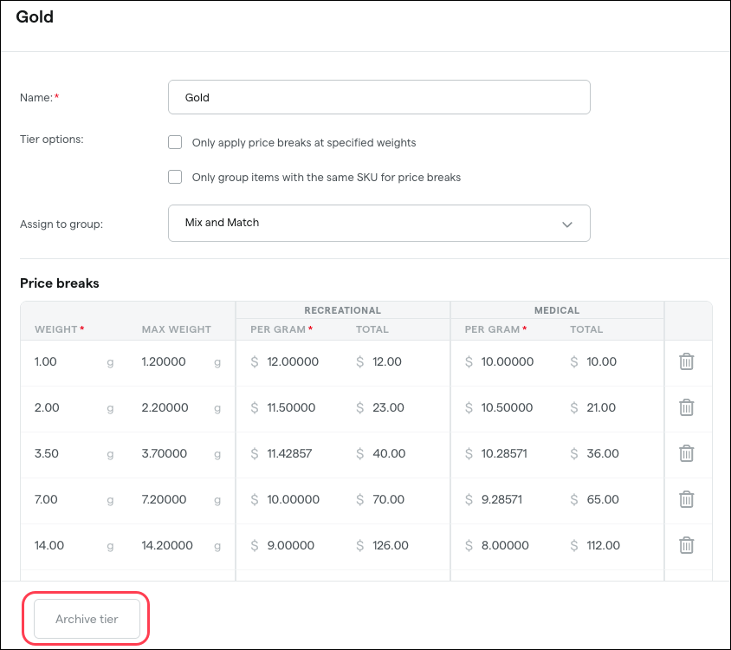731x650 pixels.
Task: Edit max weight 2.20000
Action: click(165, 407)
